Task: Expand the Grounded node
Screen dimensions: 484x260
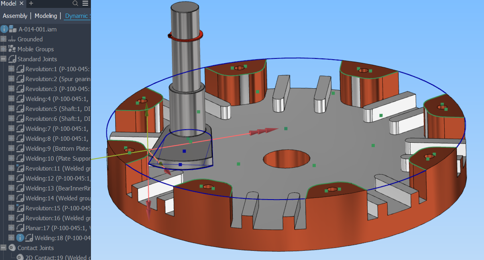Action: point(3,39)
